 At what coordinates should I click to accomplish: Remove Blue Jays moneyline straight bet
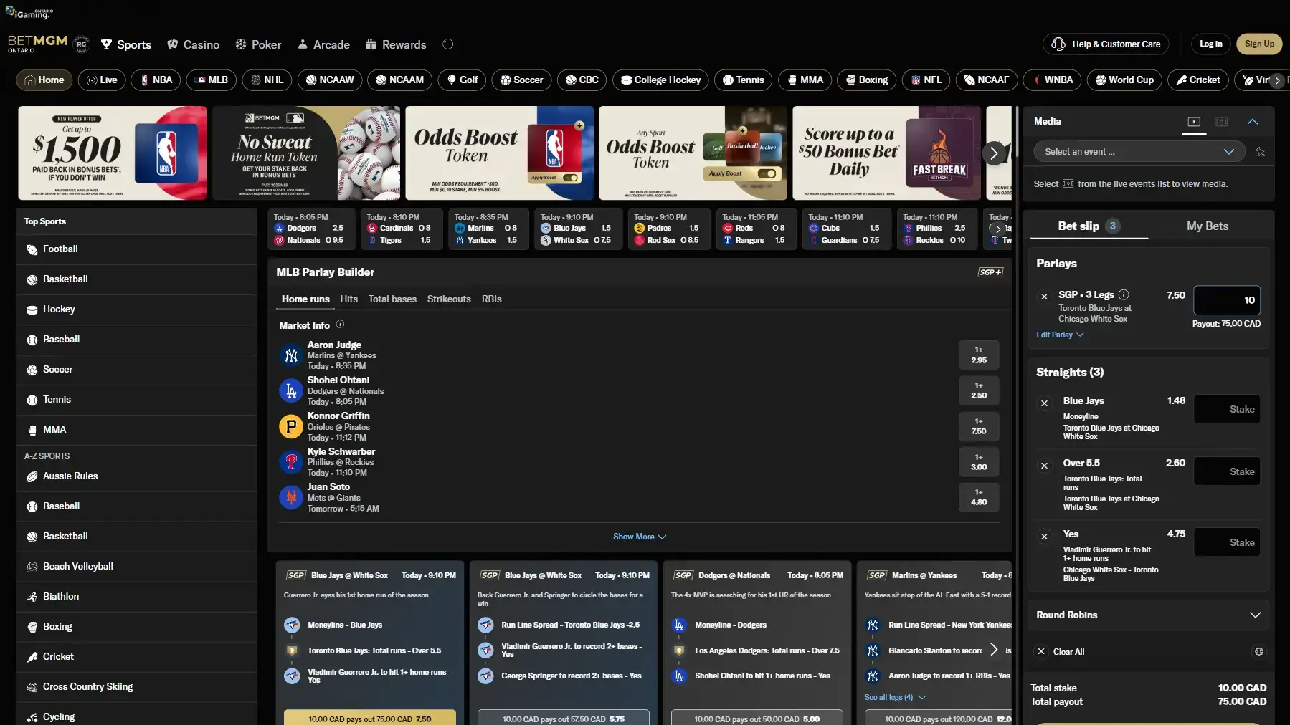point(1044,403)
